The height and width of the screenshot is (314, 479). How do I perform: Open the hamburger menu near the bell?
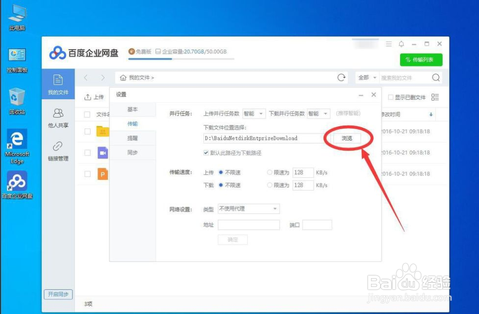point(388,44)
